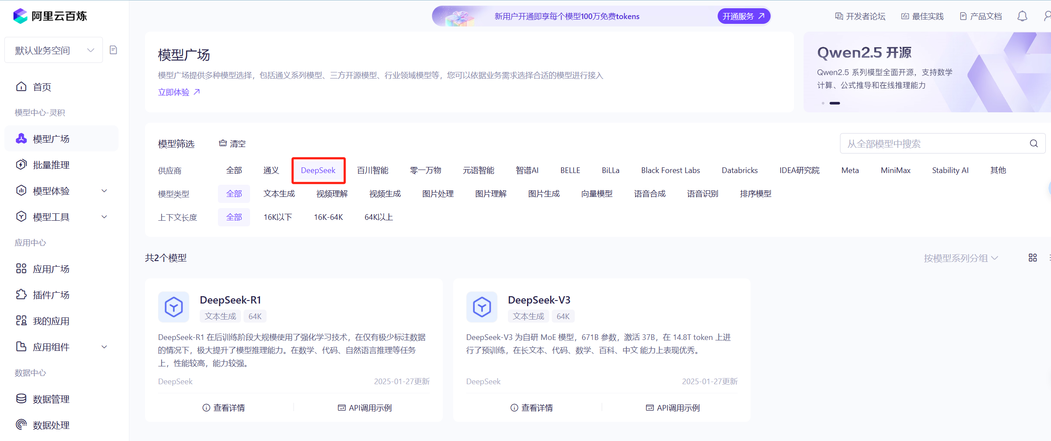Image resolution: width=1051 pixels, height=441 pixels.
Task: Open the 默认业务空间 workspace dropdown
Action: tap(53, 50)
